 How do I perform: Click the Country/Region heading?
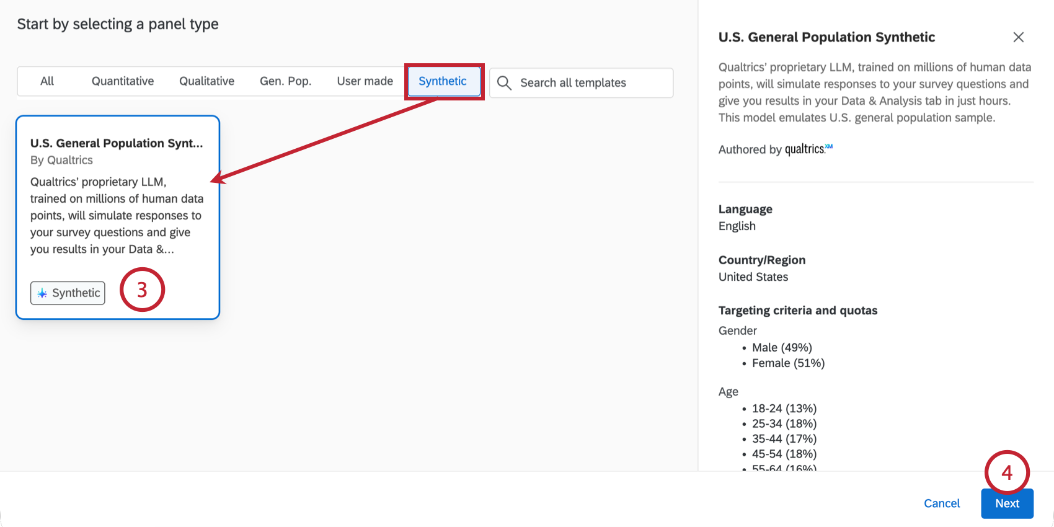761,260
